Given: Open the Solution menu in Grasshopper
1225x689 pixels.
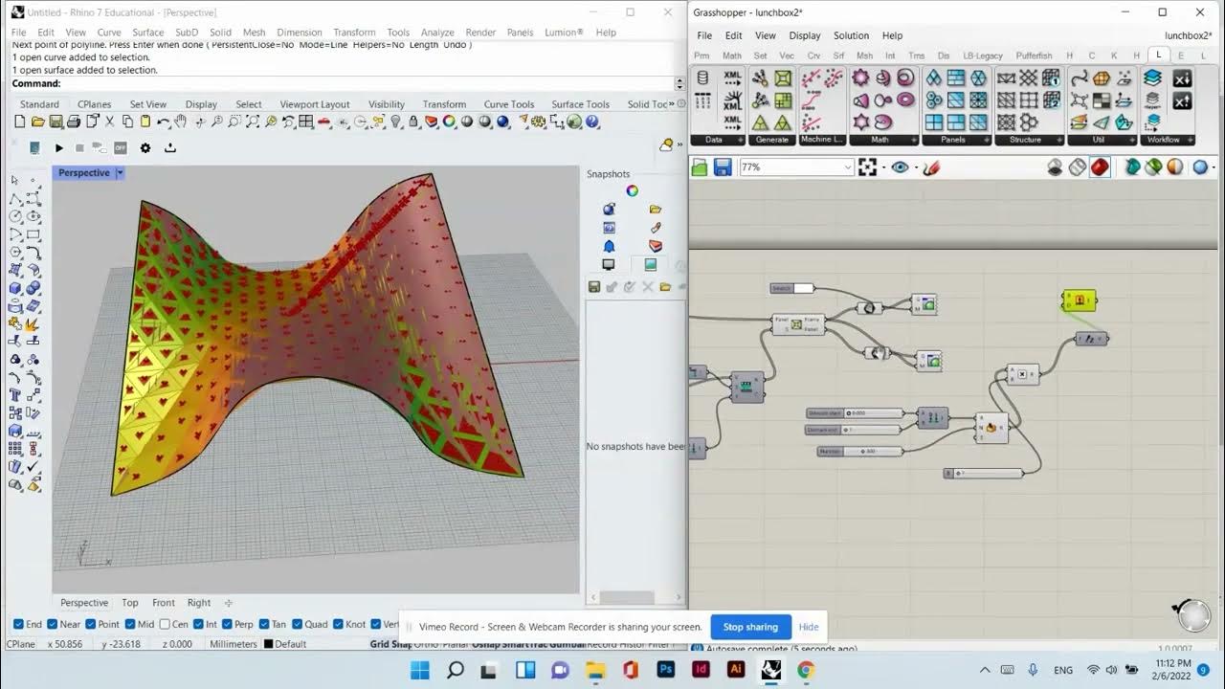Looking at the screenshot, I should click(851, 35).
